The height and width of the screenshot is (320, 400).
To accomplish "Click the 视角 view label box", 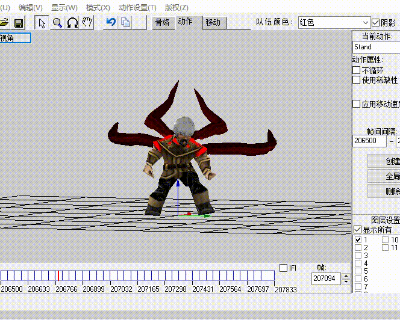I will point(15,38).
